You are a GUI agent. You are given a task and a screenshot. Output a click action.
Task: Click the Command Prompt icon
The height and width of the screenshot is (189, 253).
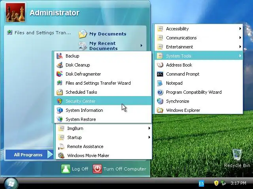point(160,74)
